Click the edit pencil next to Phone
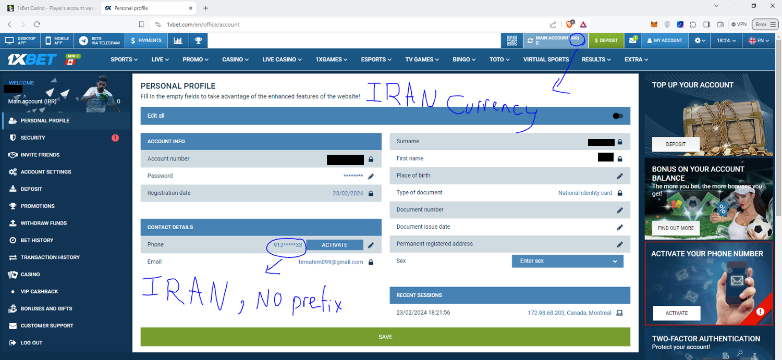 (x=371, y=245)
